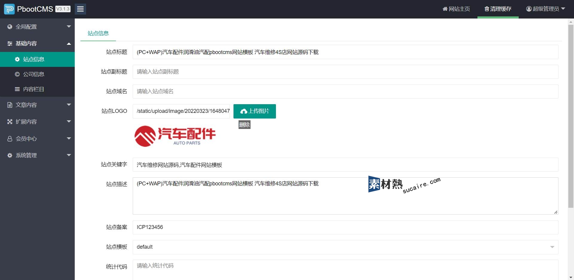Focus the 站点关键字 input field
This screenshot has height=280, width=574.
coord(345,165)
